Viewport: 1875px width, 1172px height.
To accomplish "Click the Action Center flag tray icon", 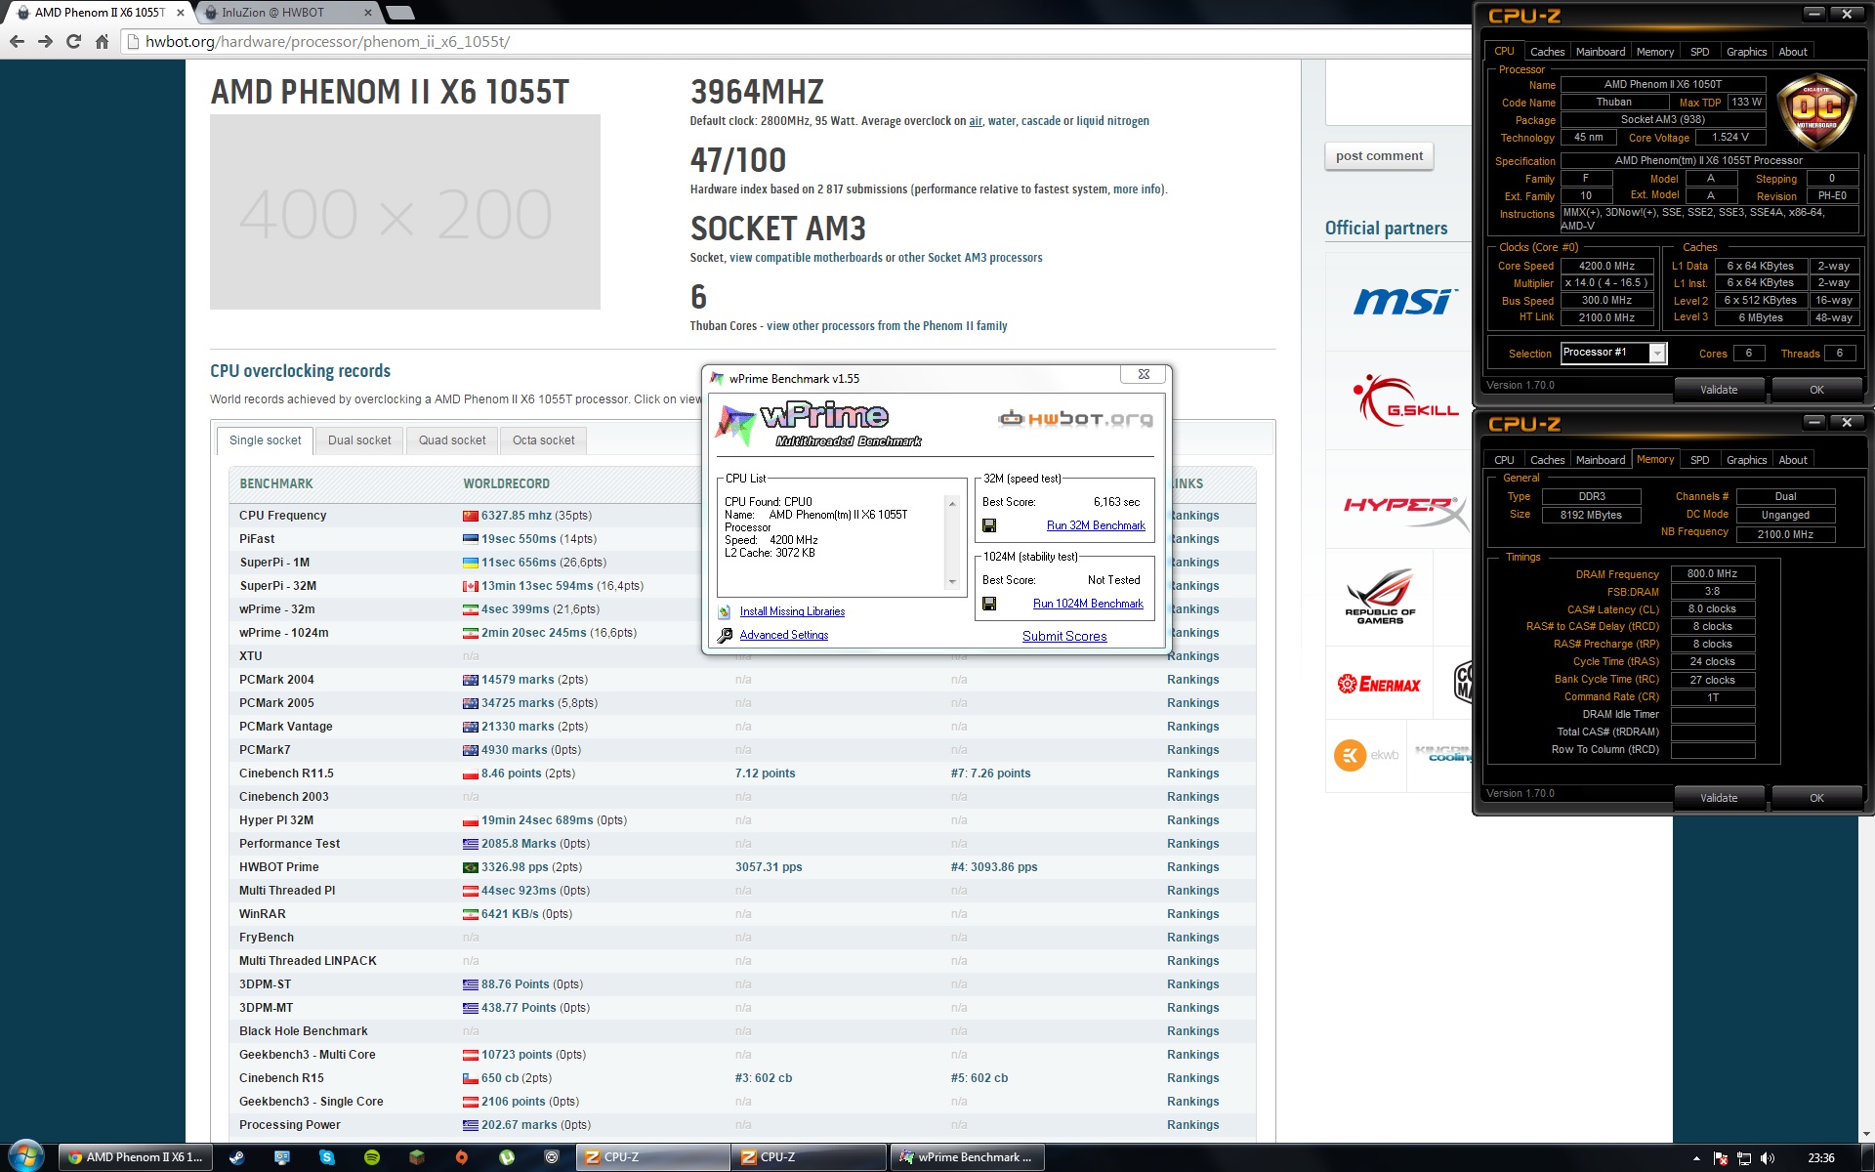I will point(1721,1158).
